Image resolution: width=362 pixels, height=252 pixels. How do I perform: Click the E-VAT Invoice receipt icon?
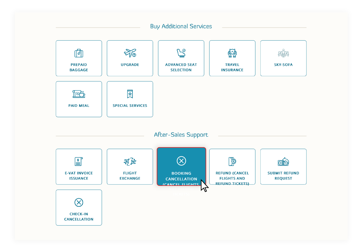click(x=79, y=161)
